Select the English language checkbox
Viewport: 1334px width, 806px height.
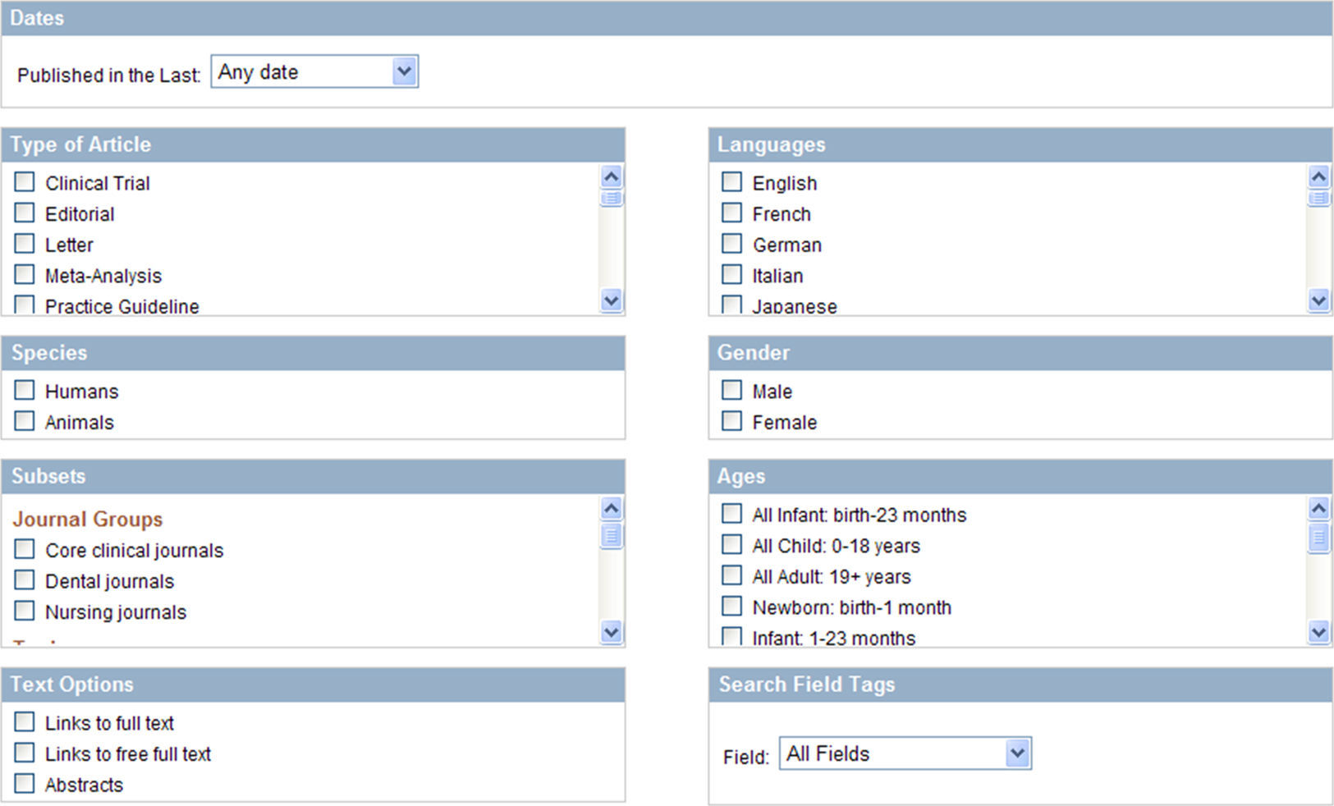tap(731, 181)
